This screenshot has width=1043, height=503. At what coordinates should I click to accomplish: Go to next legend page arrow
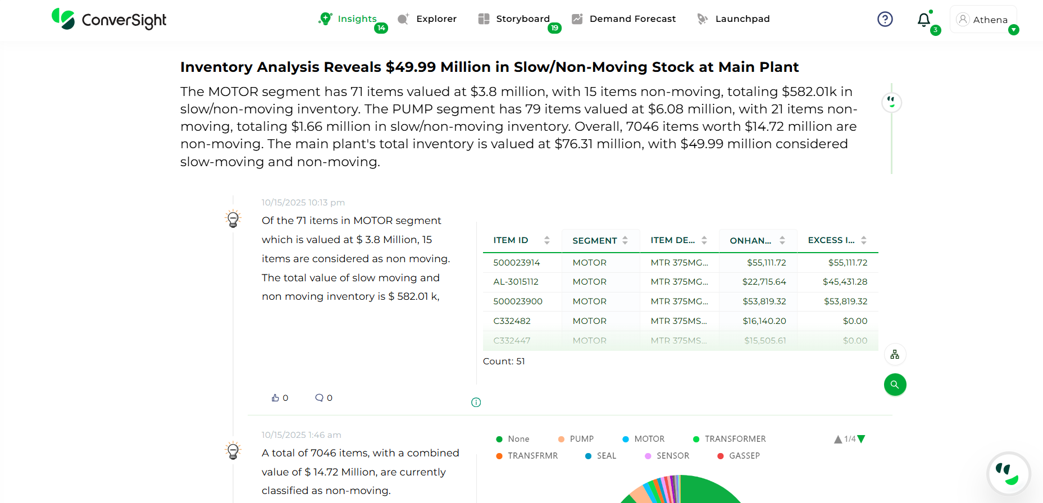tap(862, 439)
